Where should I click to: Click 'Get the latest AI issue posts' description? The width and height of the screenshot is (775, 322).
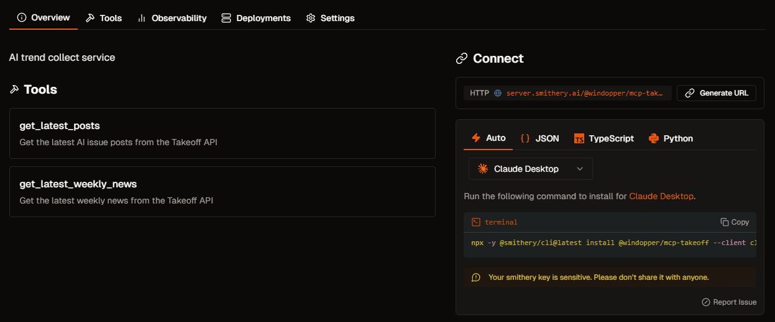click(x=118, y=142)
